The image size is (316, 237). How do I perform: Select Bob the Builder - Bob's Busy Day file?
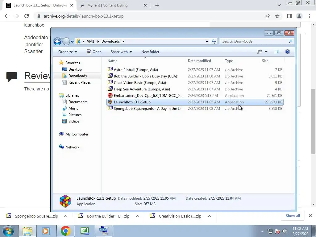click(195, 76)
